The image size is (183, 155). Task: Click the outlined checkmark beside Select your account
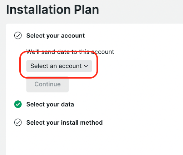click(x=18, y=35)
